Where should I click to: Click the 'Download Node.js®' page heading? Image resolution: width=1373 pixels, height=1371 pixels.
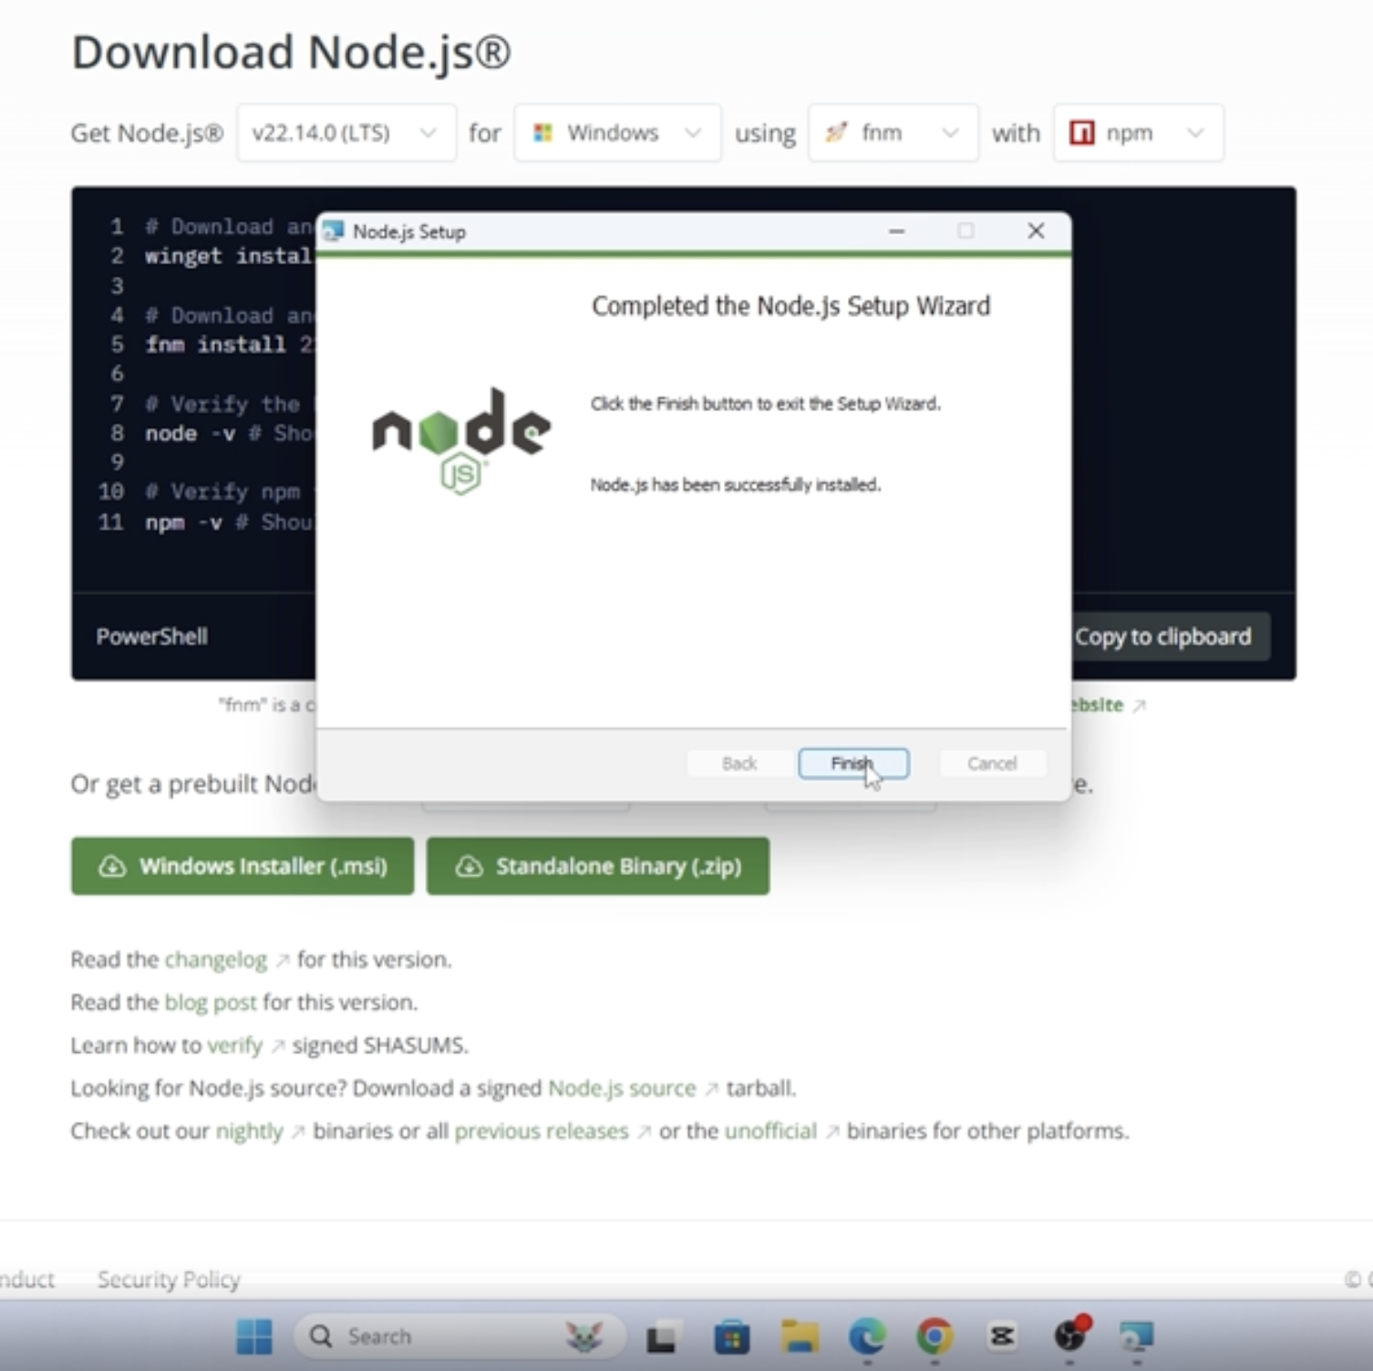(x=291, y=52)
